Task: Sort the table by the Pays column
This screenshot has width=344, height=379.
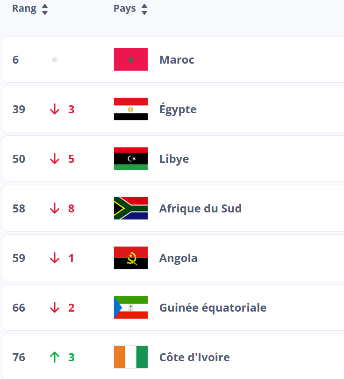Action: click(144, 8)
